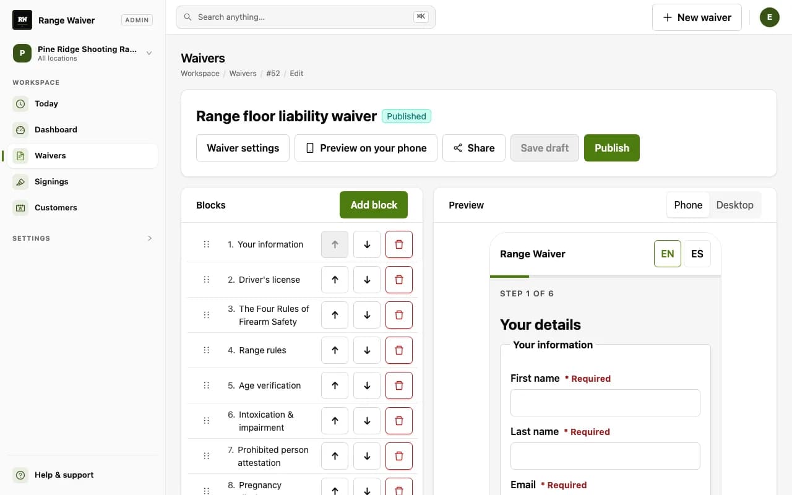
Task: Go to Signings in the sidebar
Action: tap(83, 182)
